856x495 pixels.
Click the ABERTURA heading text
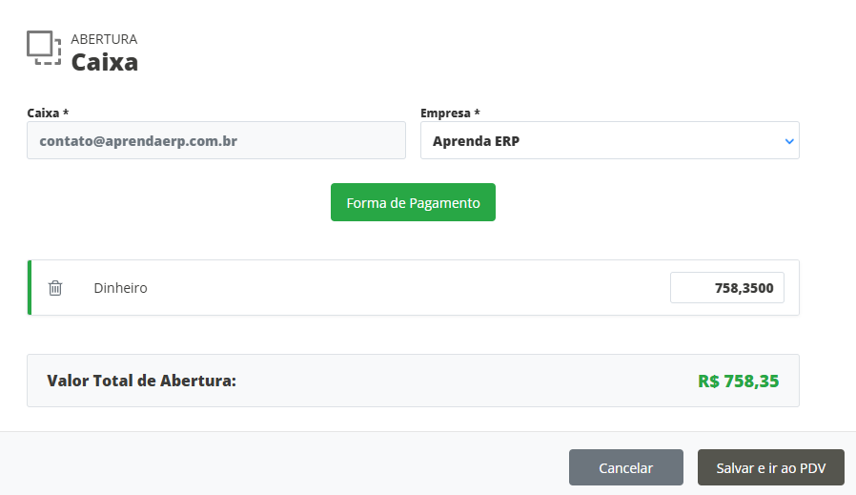pos(104,39)
